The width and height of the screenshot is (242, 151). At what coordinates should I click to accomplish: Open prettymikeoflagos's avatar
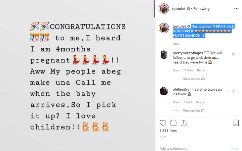[x=164, y=54]
